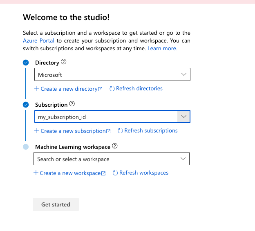Click the Get started button
This screenshot has height=231, width=255.
click(x=56, y=204)
